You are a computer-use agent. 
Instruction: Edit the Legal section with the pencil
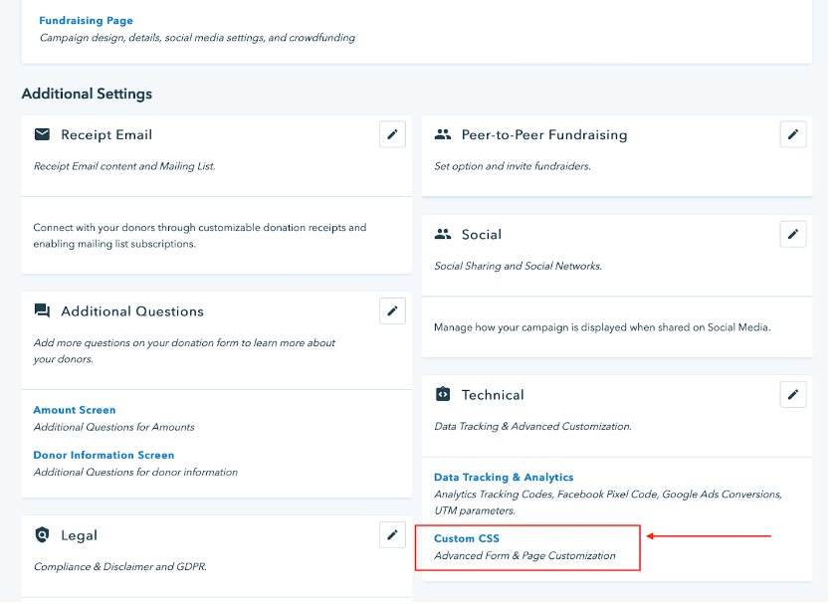[392, 535]
